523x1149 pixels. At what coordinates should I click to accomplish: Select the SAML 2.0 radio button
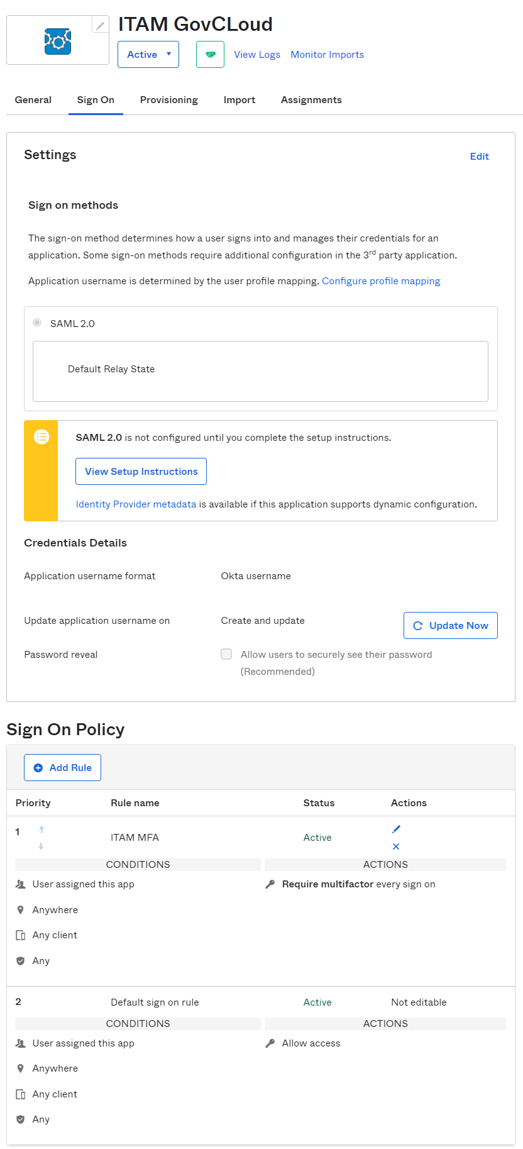[x=37, y=323]
